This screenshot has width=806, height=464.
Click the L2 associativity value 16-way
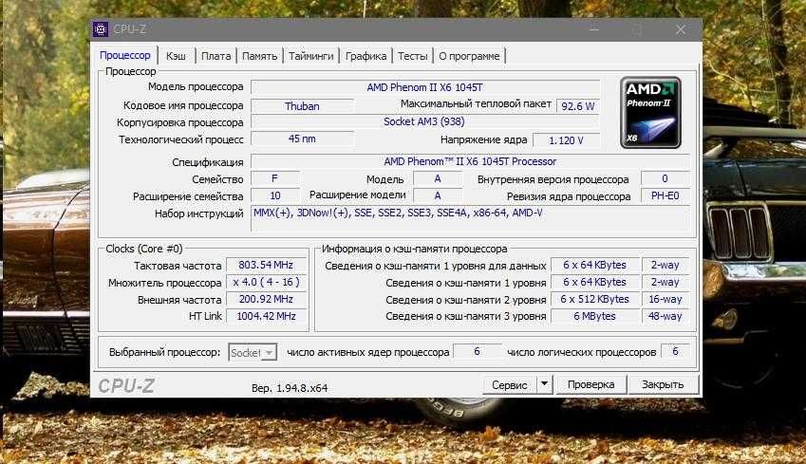665,299
